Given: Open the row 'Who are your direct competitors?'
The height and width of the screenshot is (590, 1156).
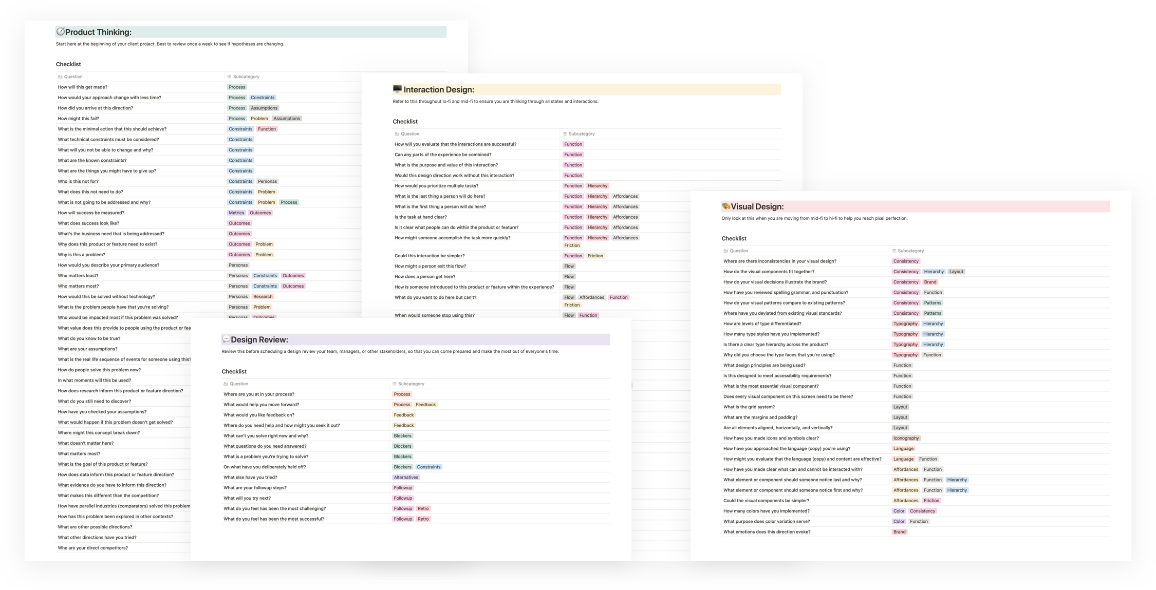Looking at the screenshot, I should [x=93, y=548].
